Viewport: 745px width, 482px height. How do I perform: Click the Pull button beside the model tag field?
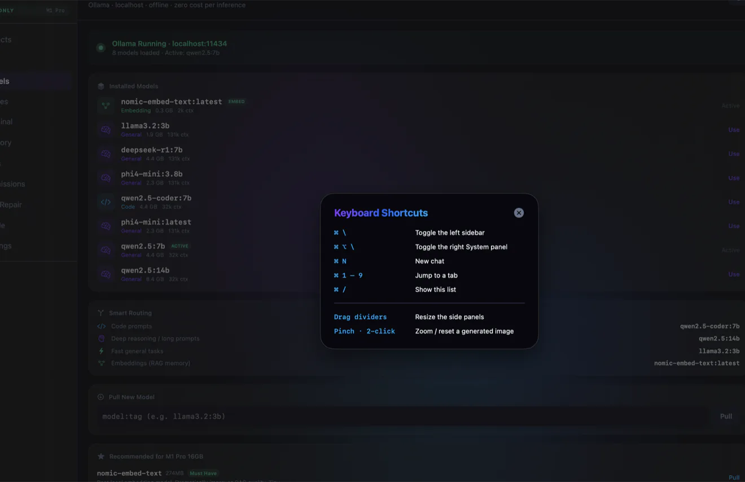pos(726,417)
